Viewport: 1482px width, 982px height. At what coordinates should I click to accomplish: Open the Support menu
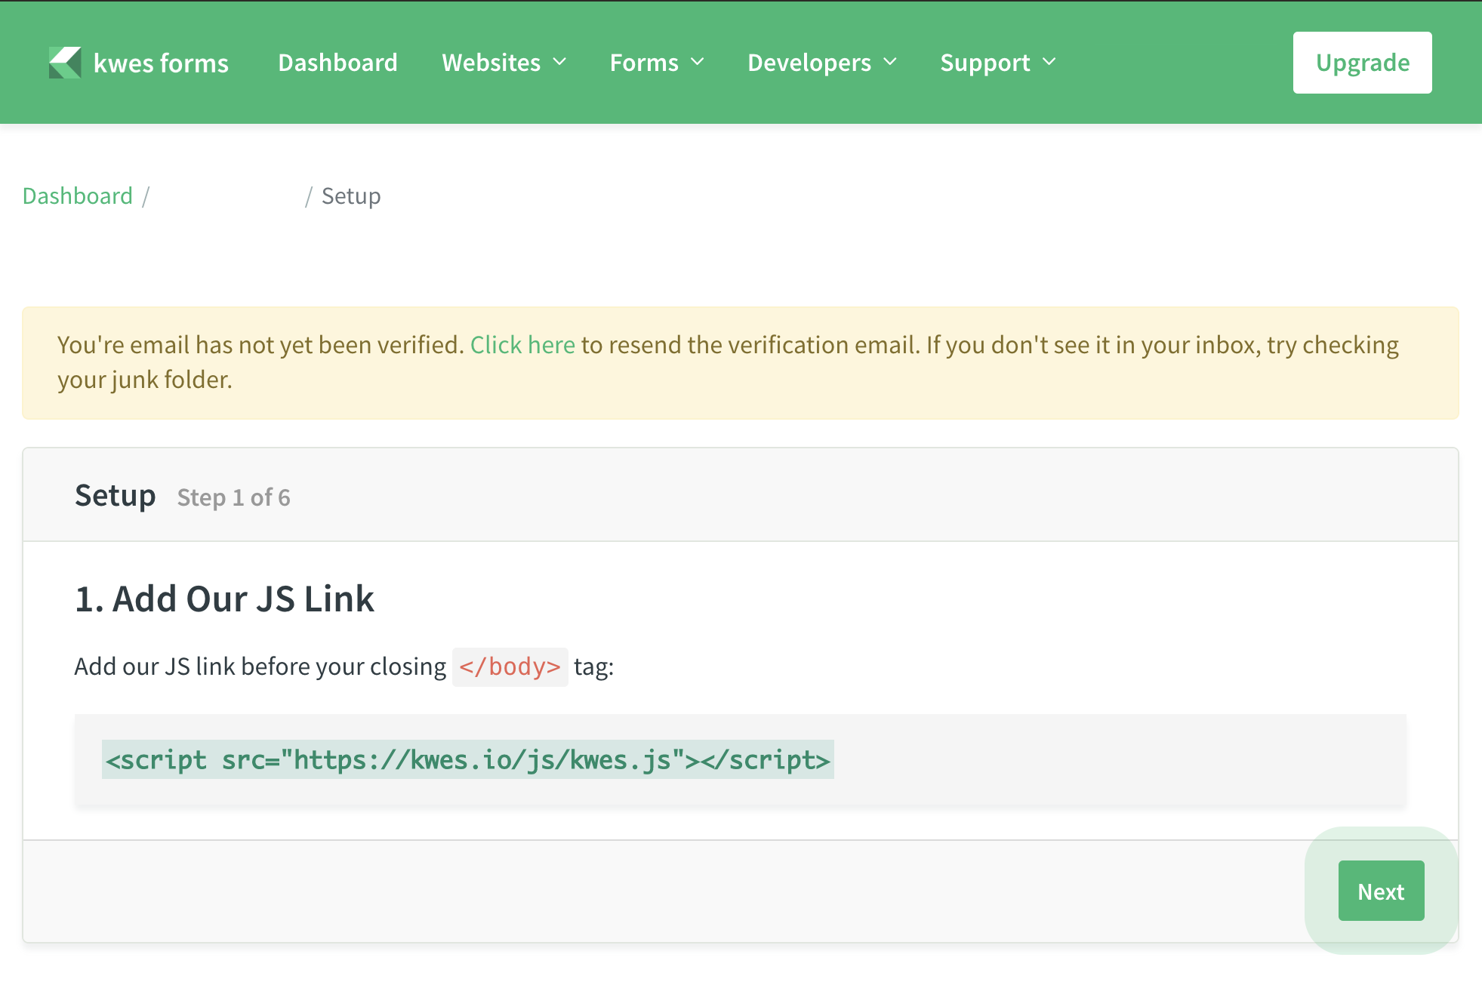[x=998, y=63]
